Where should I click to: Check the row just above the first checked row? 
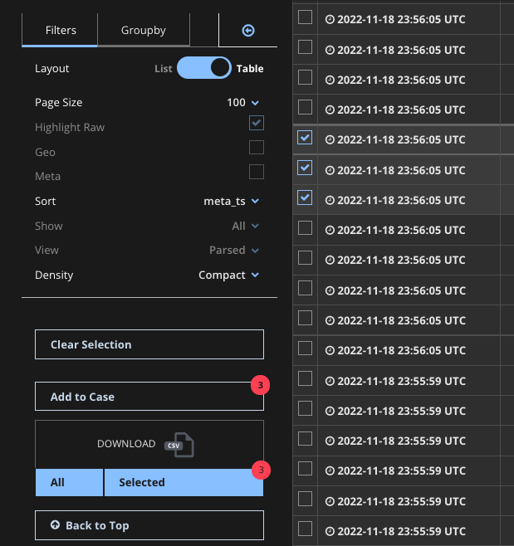point(305,107)
